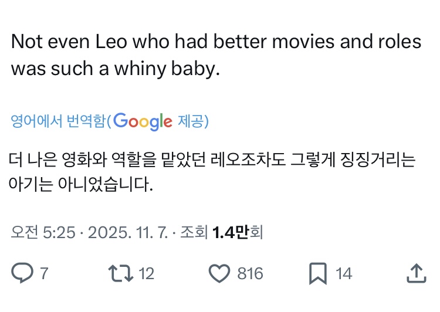
Task: Click the repost count number 12
Action: pyautogui.click(x=147, y=273)
